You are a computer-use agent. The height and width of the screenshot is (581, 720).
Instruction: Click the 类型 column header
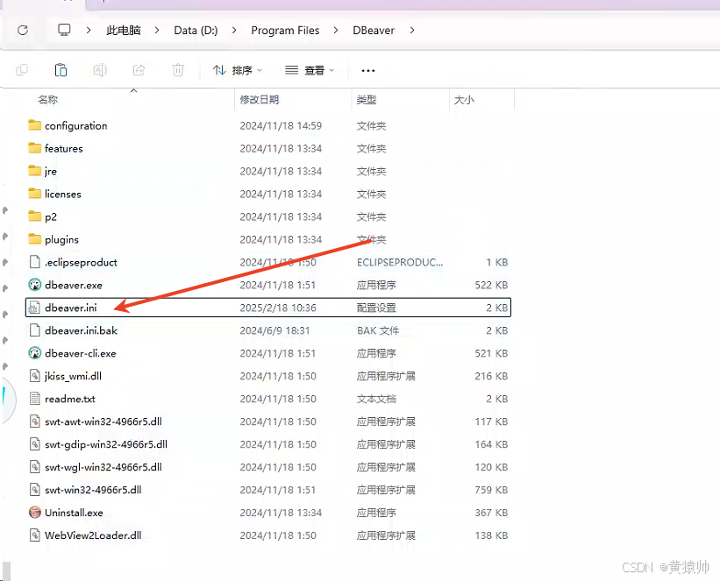click(367, 100)
